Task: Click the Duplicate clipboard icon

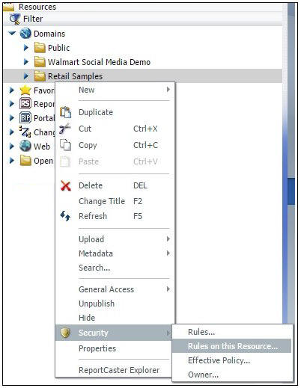Action: [x=66, y=112]
